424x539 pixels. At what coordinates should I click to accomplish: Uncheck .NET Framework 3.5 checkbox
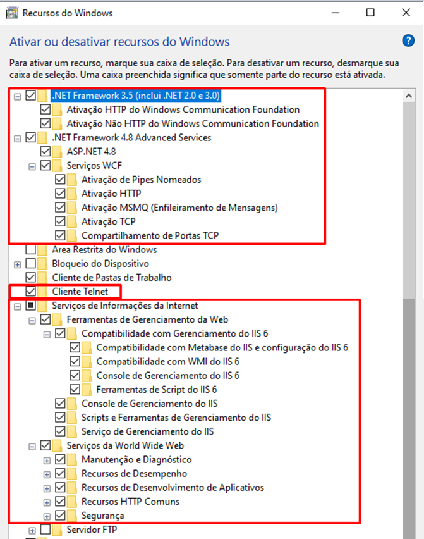coord(30,96)
